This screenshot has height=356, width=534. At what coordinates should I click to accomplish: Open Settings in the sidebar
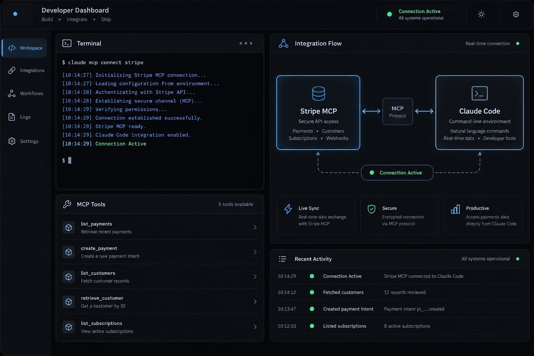pos(23,141)
